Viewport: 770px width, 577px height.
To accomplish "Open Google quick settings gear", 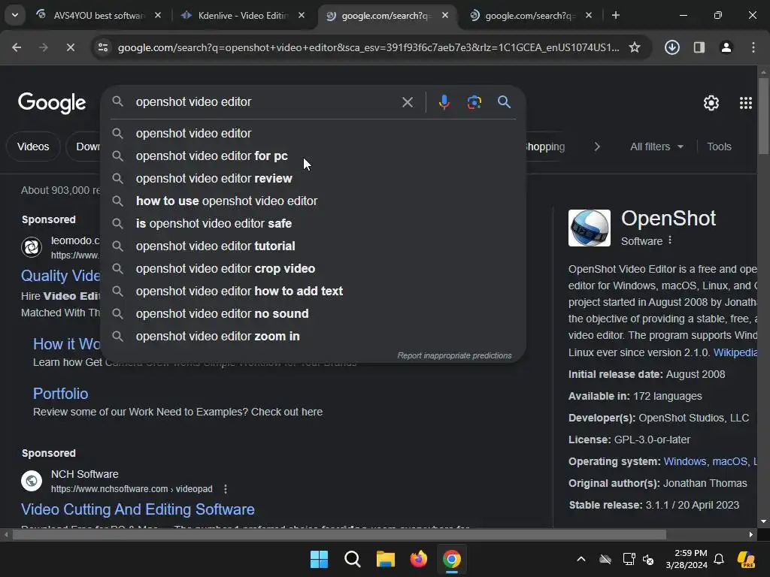I will [x=711, y=102].
